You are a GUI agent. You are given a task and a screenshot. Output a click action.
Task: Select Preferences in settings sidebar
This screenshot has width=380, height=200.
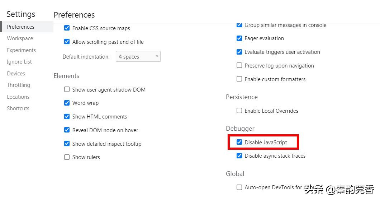click(x=21, y=27)
